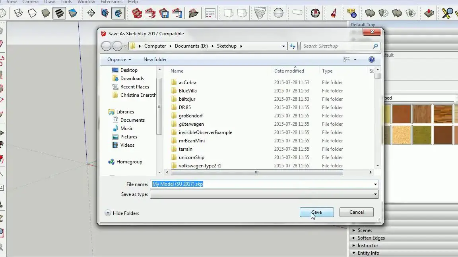The image size is (458, 257).
Task: Click the spiral staircase shape icon
Action: click(260, 13)
